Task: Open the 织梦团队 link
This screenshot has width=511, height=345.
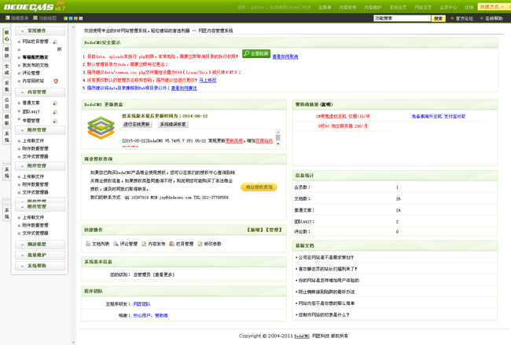Action: coord(142,304)
